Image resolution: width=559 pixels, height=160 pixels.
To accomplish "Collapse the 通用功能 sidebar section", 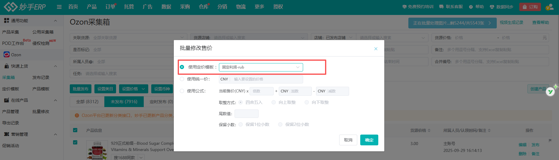I will click(55, 21).
